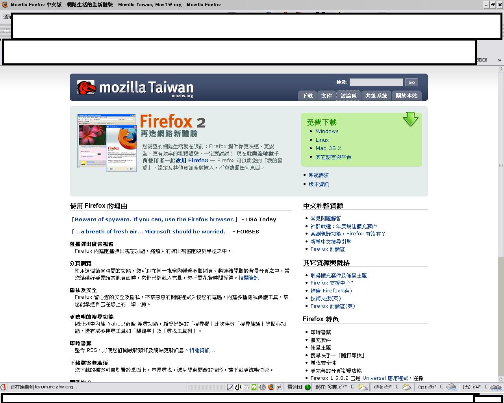Open the Firefox 支援中心 link
This screenshot has height=403, width=504.
pyautogui.click(x=330, y=283)
